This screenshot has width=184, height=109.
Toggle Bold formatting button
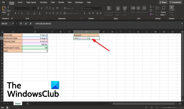pos(16,13)
